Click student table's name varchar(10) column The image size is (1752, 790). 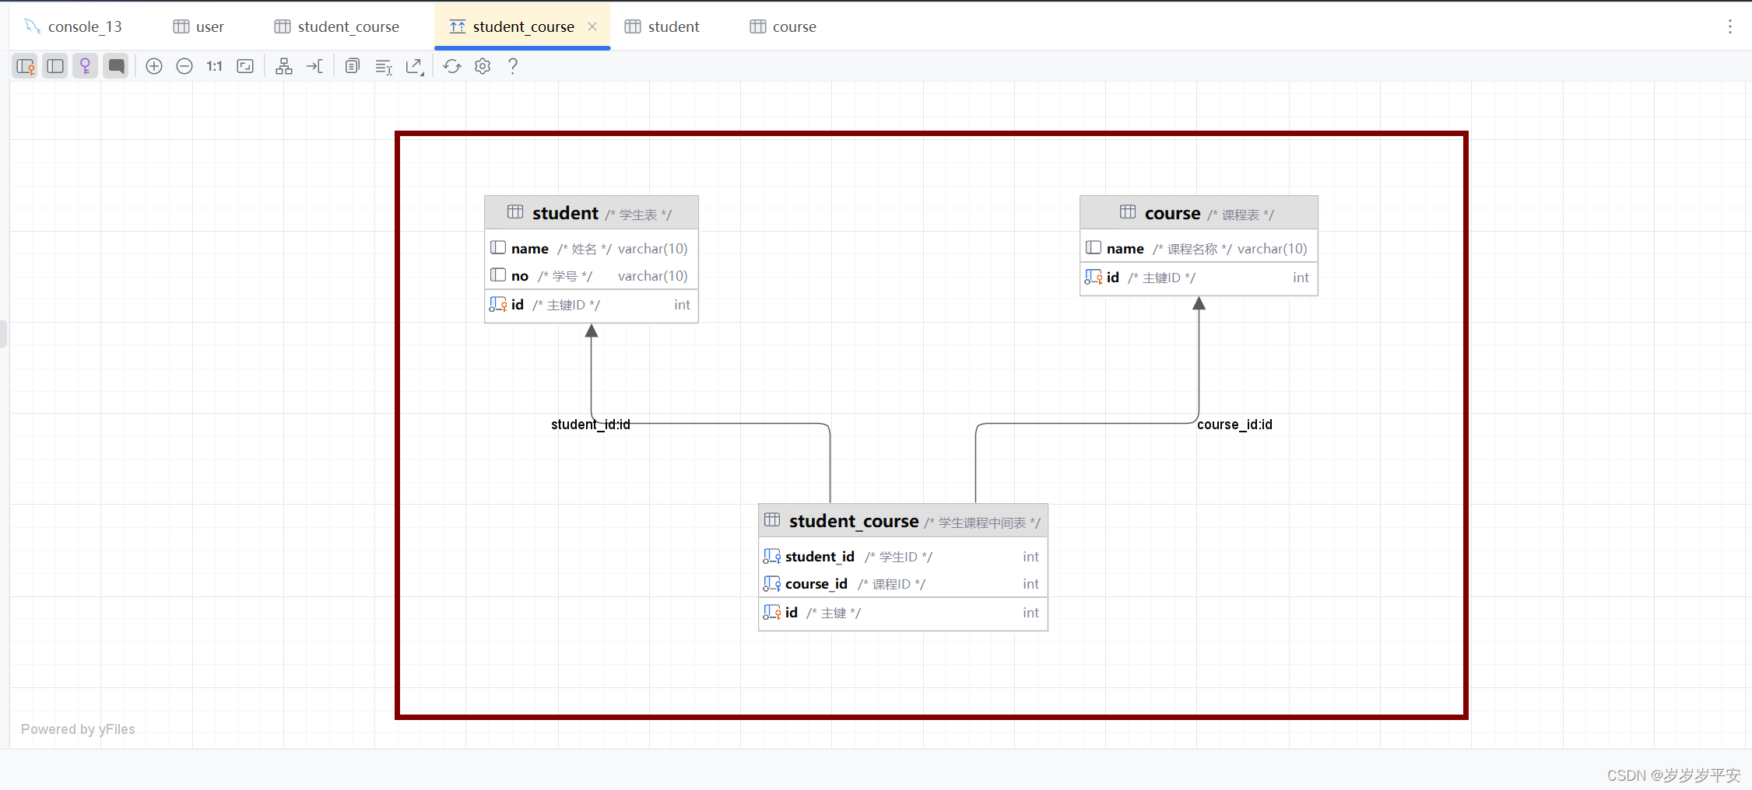(592, 248)
